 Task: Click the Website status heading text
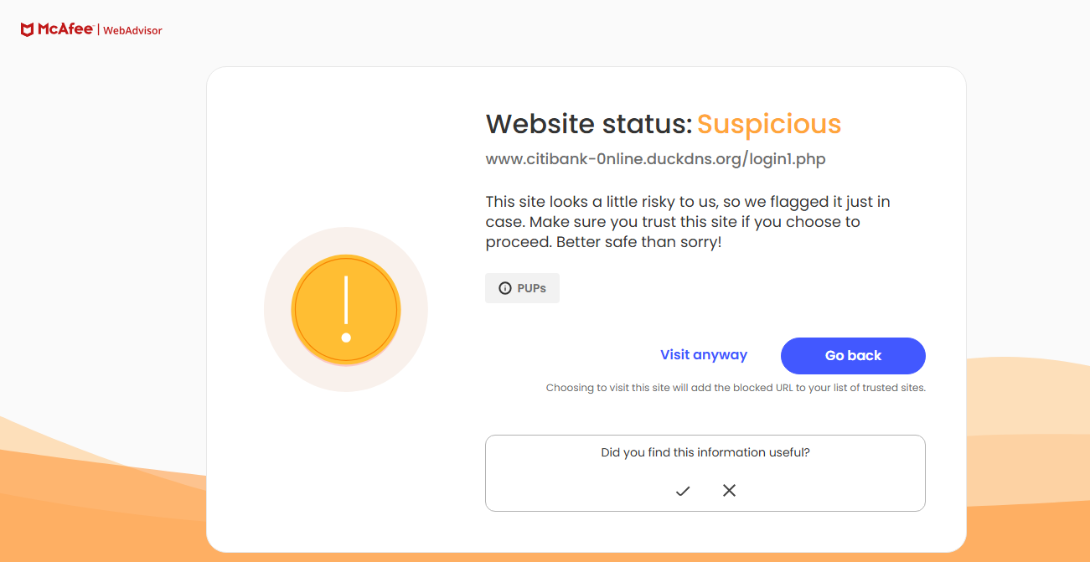[x=589, y=124]
